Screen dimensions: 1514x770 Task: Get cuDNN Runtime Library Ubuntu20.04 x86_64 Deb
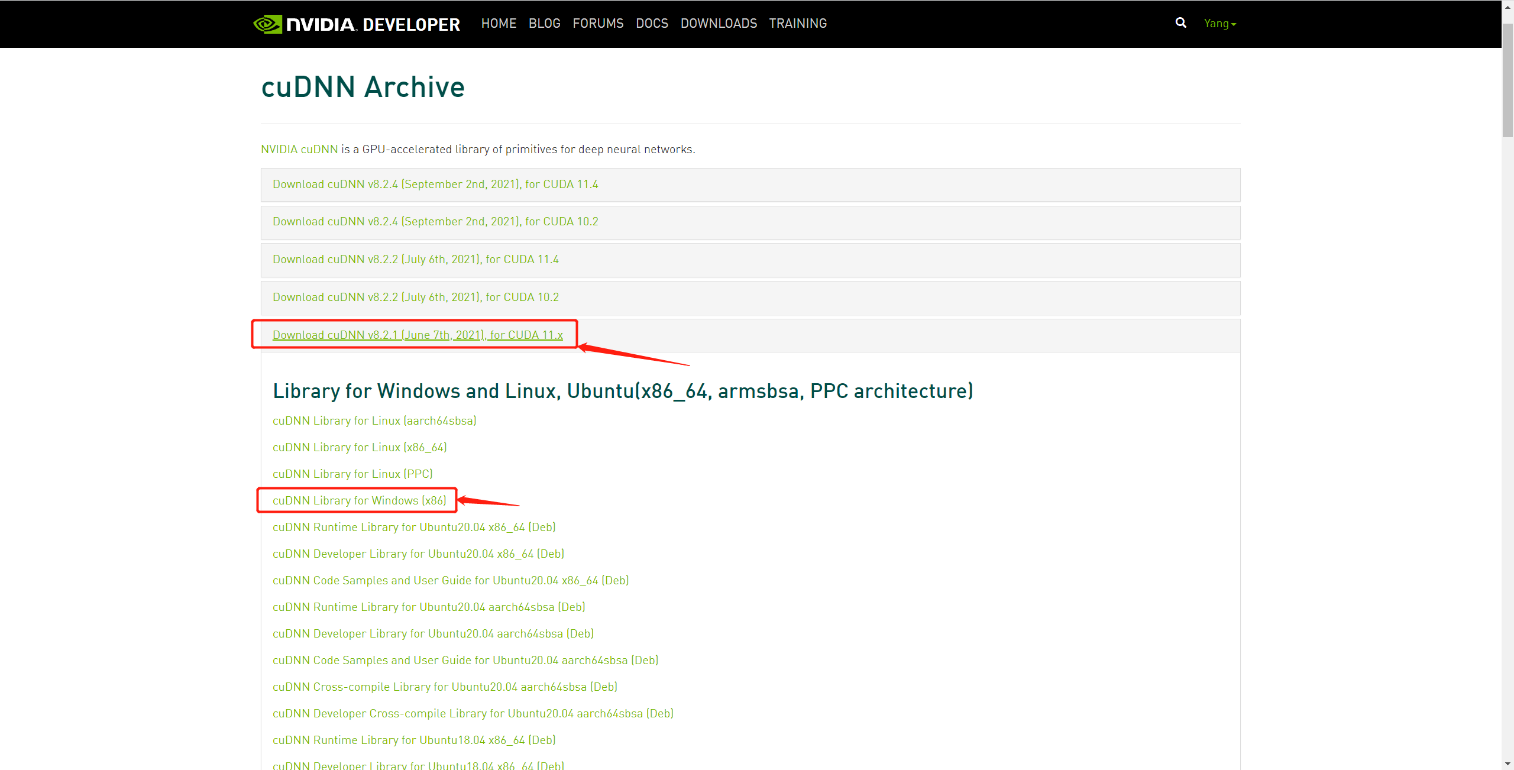coord(414,528)
